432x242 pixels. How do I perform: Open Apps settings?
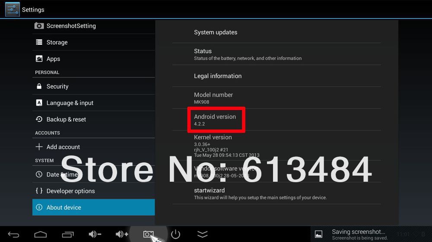(93, 59)
